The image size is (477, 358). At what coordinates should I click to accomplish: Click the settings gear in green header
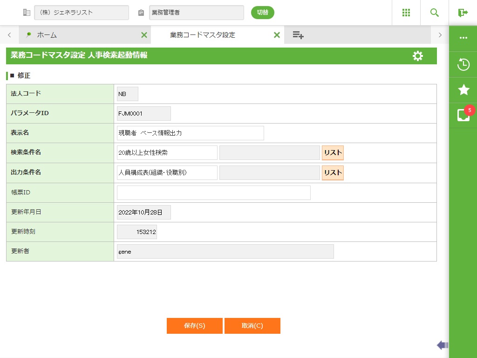point(418,56)
